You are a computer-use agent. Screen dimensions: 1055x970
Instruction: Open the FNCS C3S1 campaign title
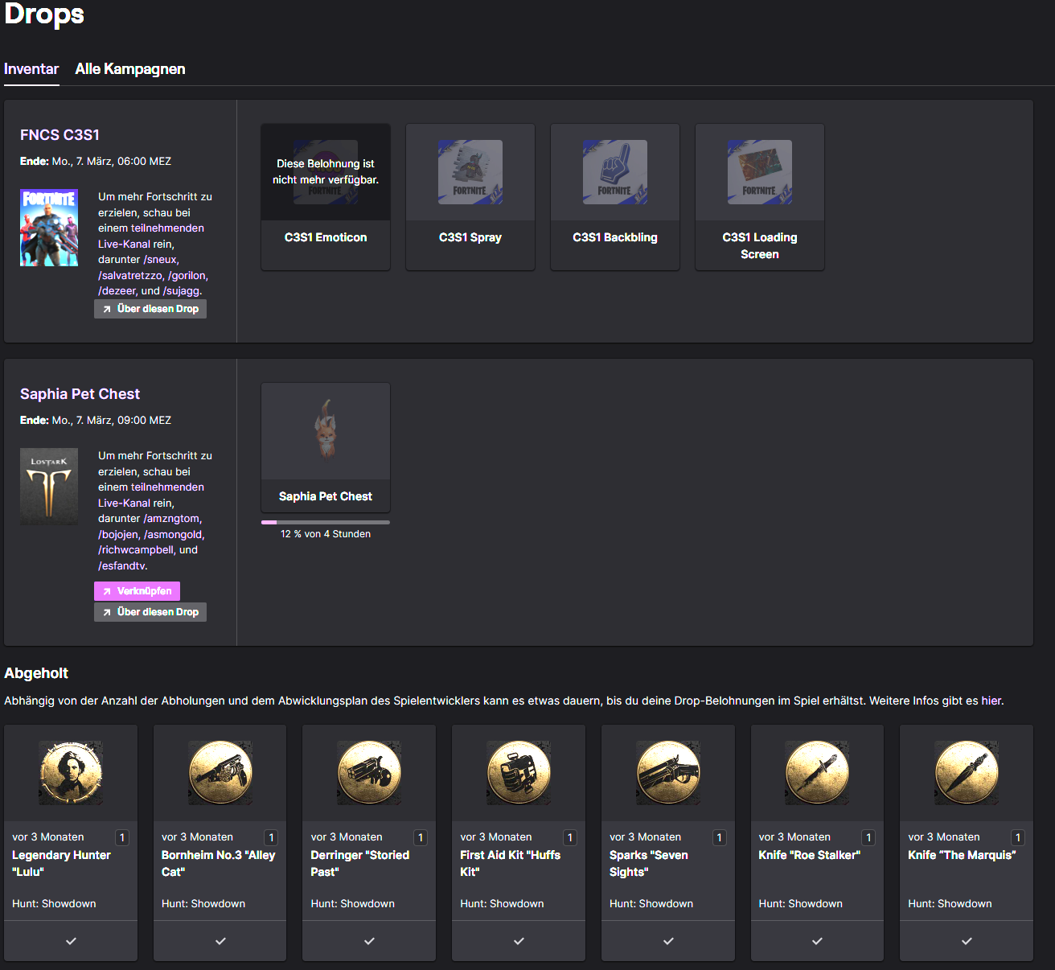coord(60,135)
